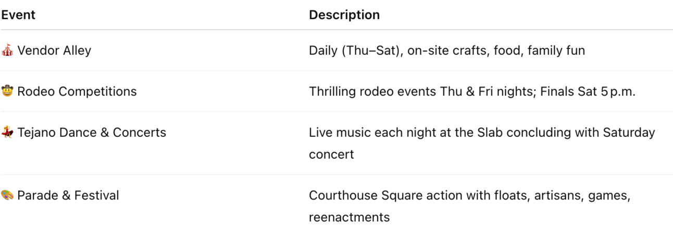
Task: Click the Vendor Alley event name
Action: click(54, 50)
